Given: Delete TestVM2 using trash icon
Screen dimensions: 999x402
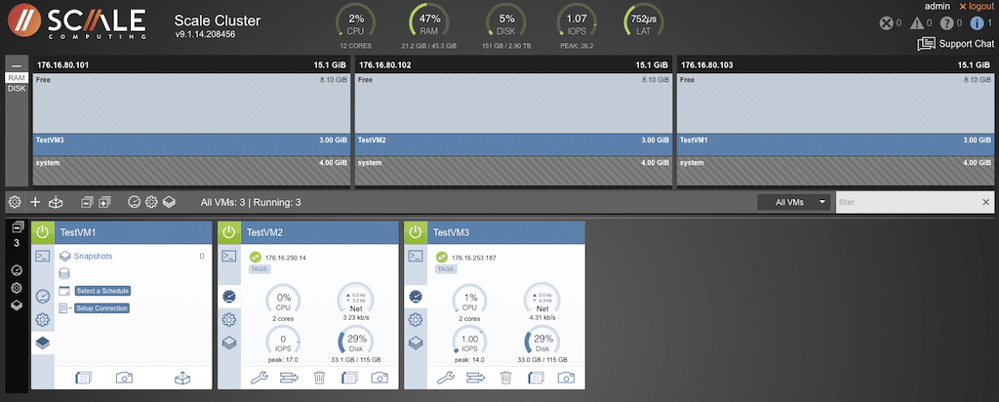Looking at the screenshot, I should 319,378.
